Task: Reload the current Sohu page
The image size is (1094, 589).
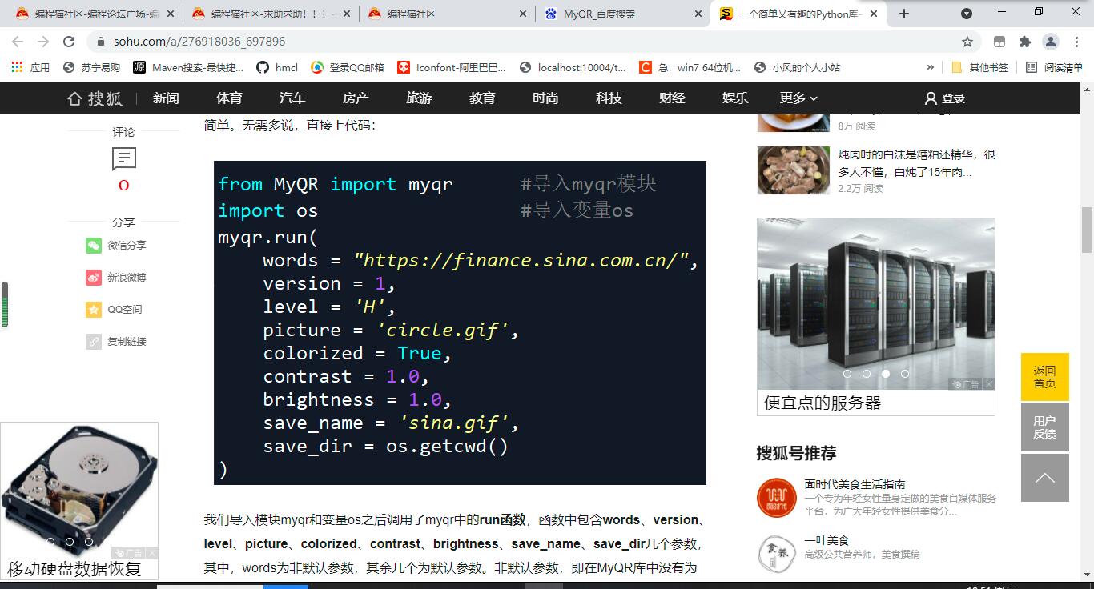Action: tap(69, 42)
